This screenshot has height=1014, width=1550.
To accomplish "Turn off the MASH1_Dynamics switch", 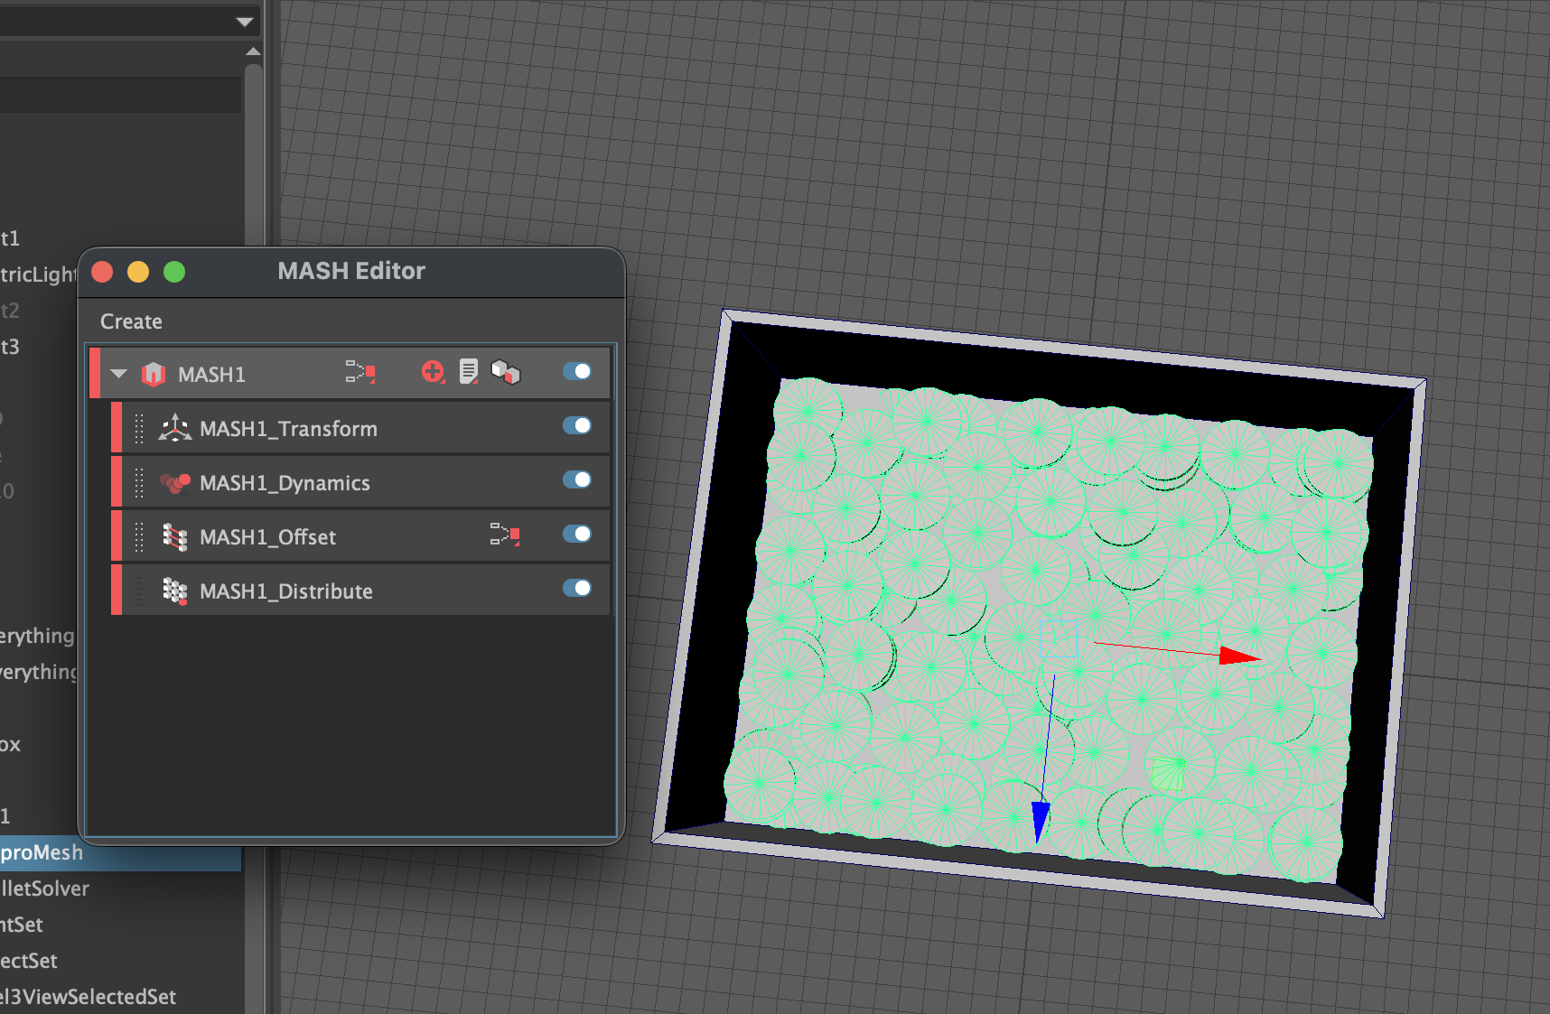I will [x=576, y=480].
